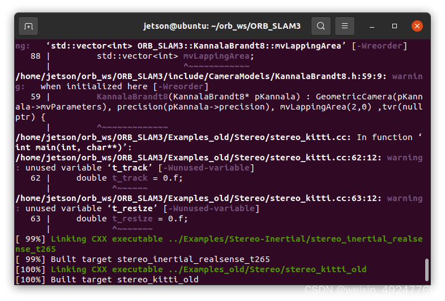
Task: Click the window title jetson@ubuntu
Action: [222, 26]
